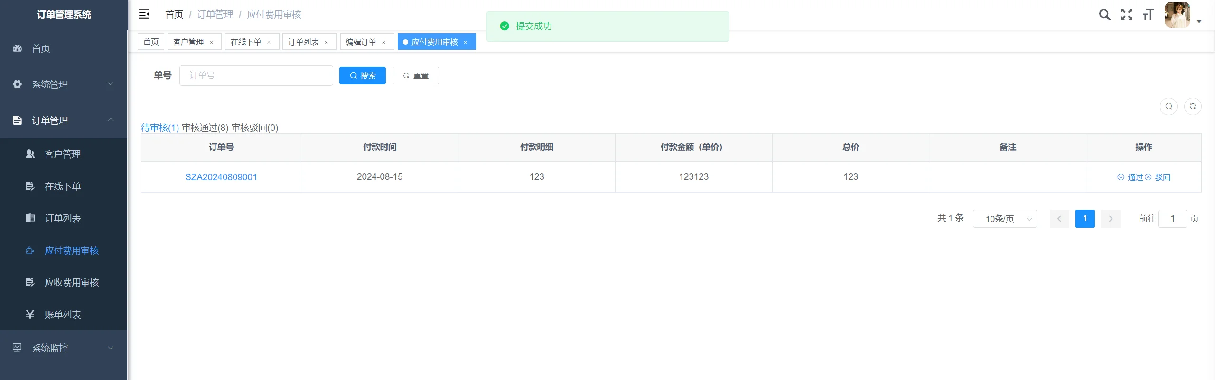Go to previous page arrow
The width and height of the screenshot is (1215, 380).
[x=1059, y=219]
